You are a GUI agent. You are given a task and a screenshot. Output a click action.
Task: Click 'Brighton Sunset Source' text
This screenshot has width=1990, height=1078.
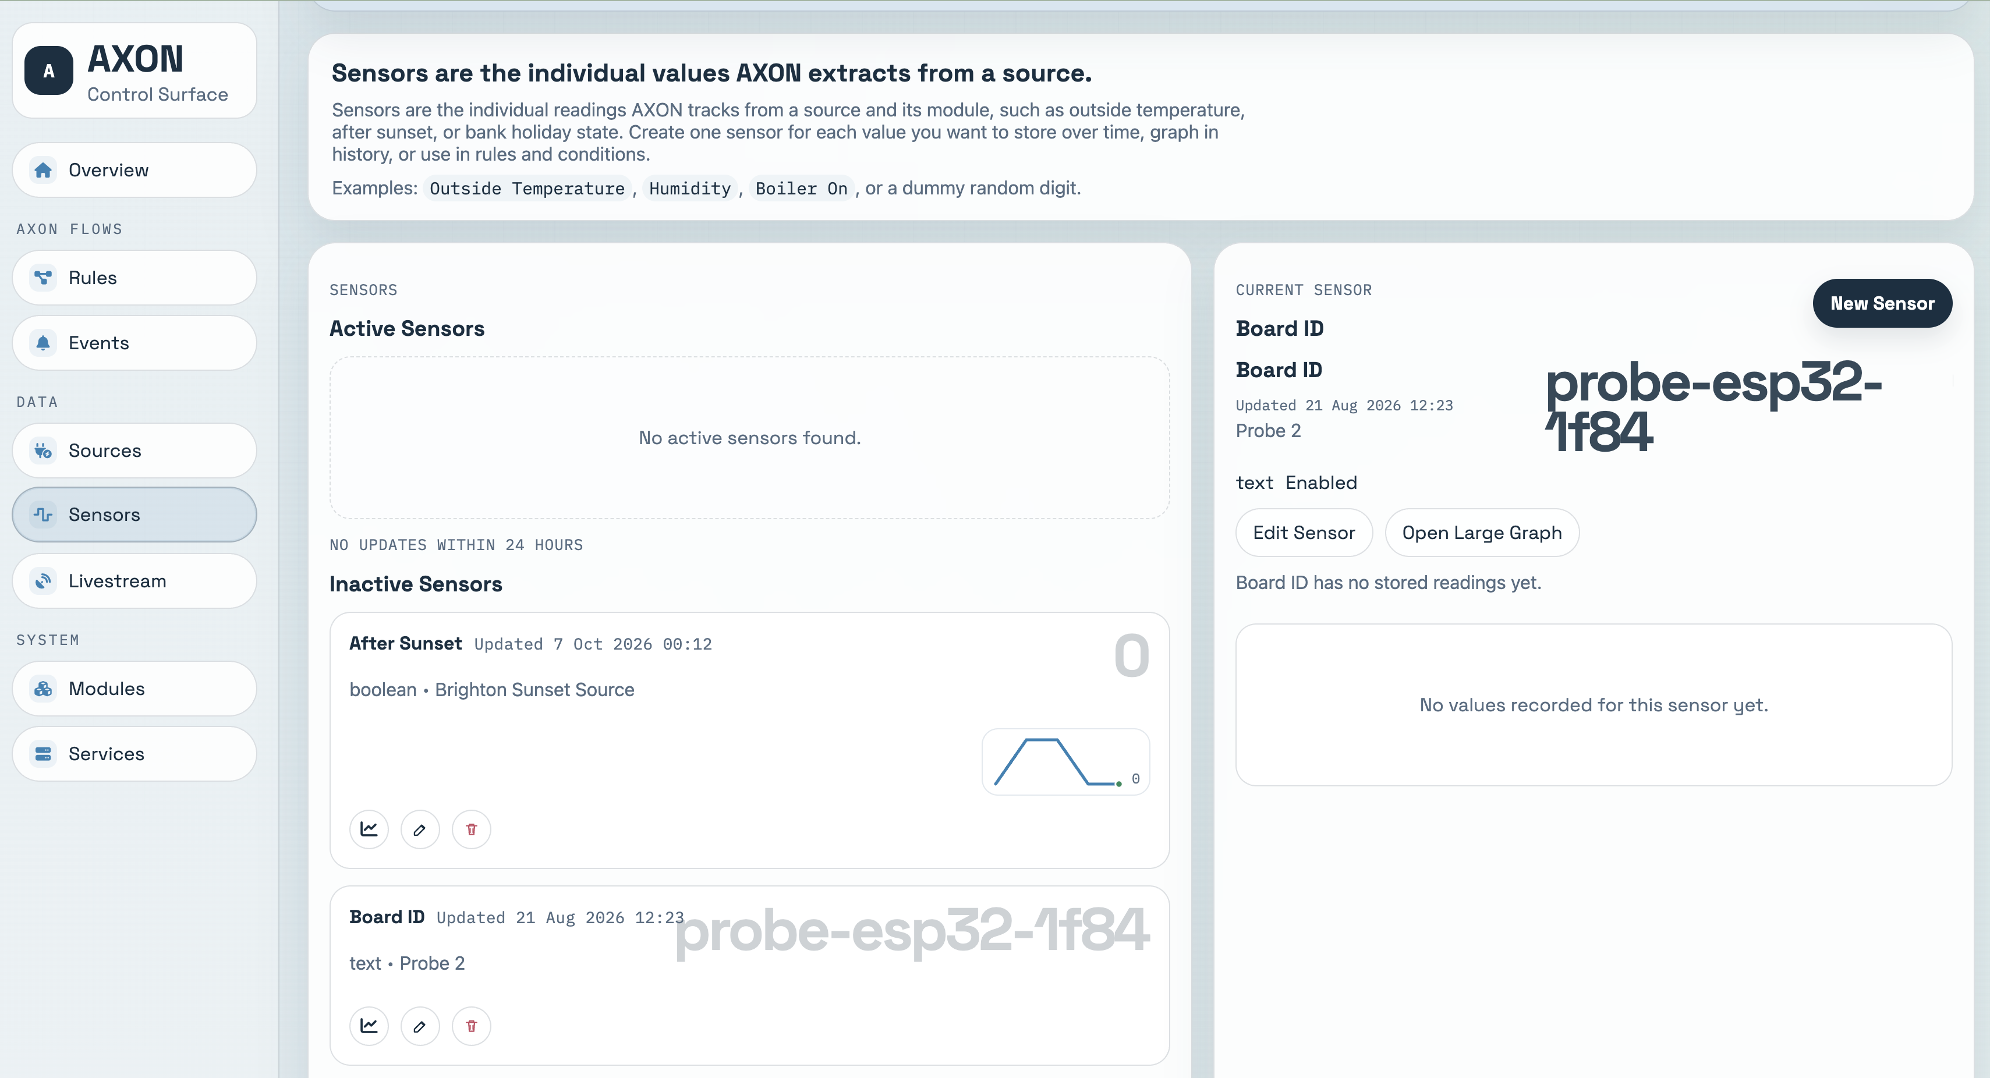click(534, 690)
